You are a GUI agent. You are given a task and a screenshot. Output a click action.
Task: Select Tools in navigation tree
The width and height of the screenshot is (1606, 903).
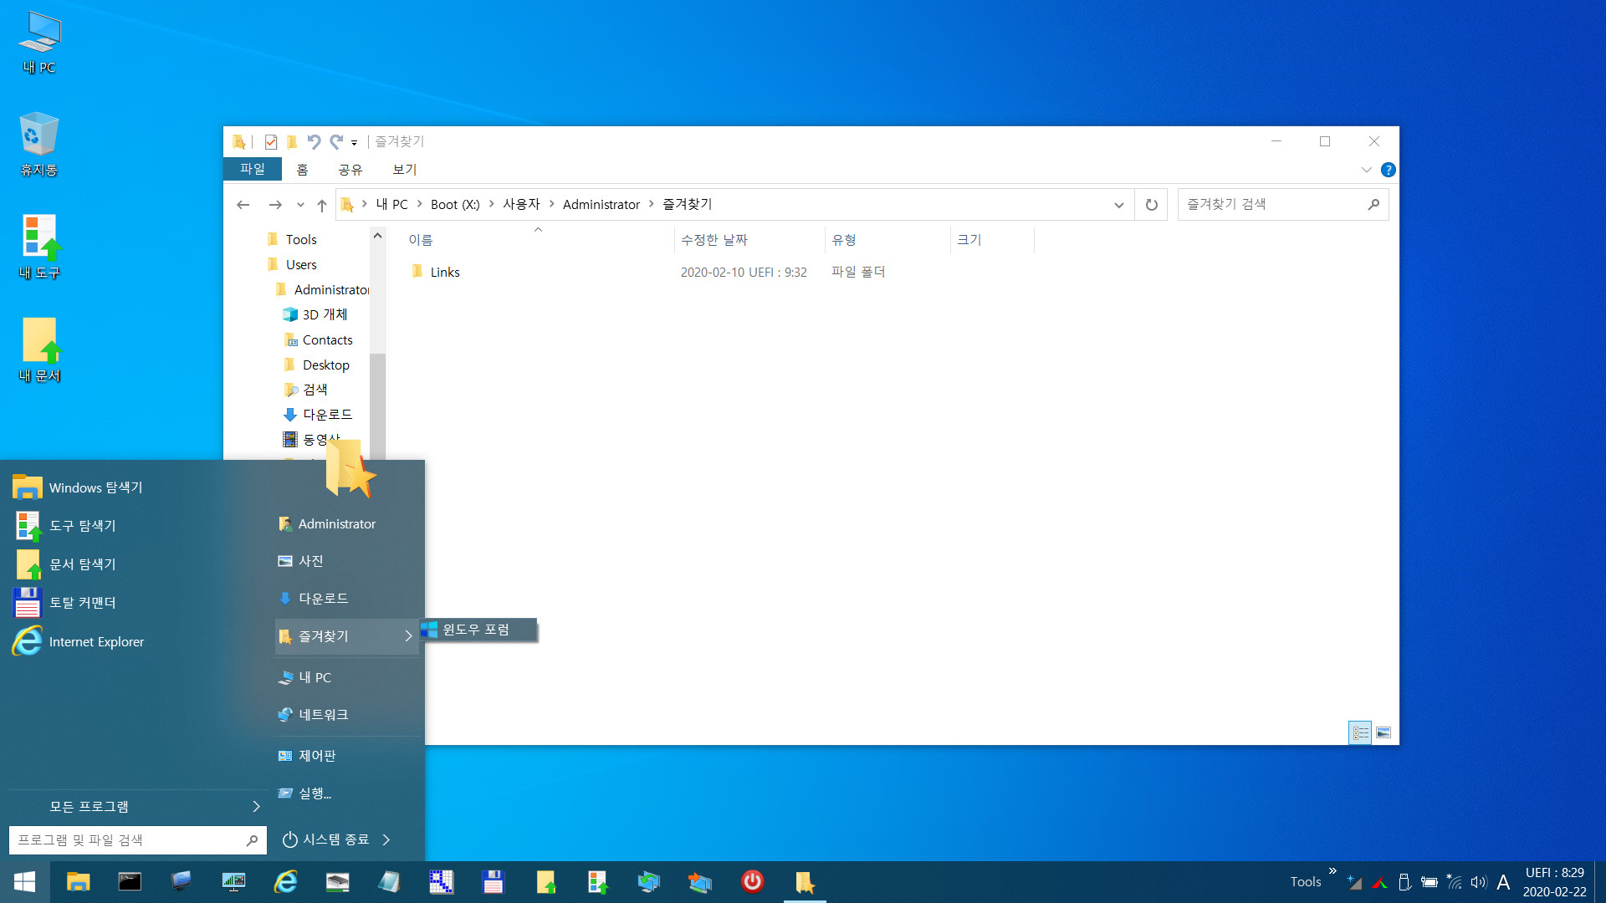tap(301, 240)
